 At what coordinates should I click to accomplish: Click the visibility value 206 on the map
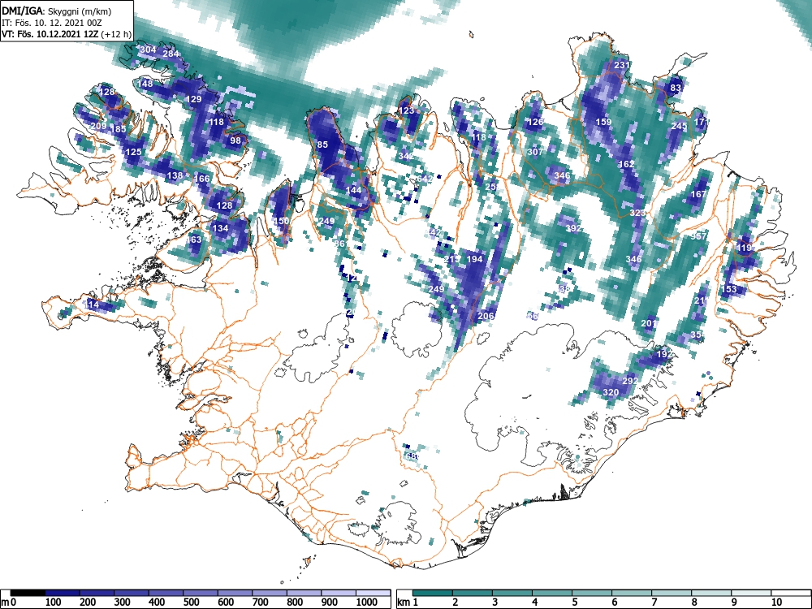click(x=486, y=316)
